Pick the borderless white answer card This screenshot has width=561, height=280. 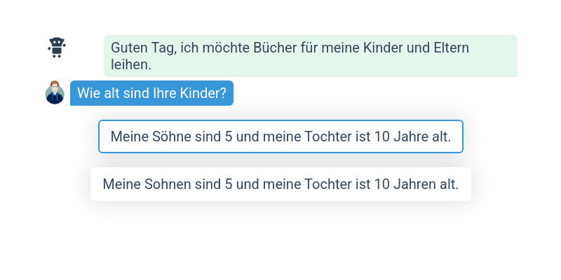280,184
